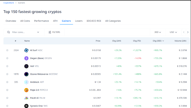Screen dimensions: 191x108
Task: Open the FILTERS button
Action: [54, 32]
